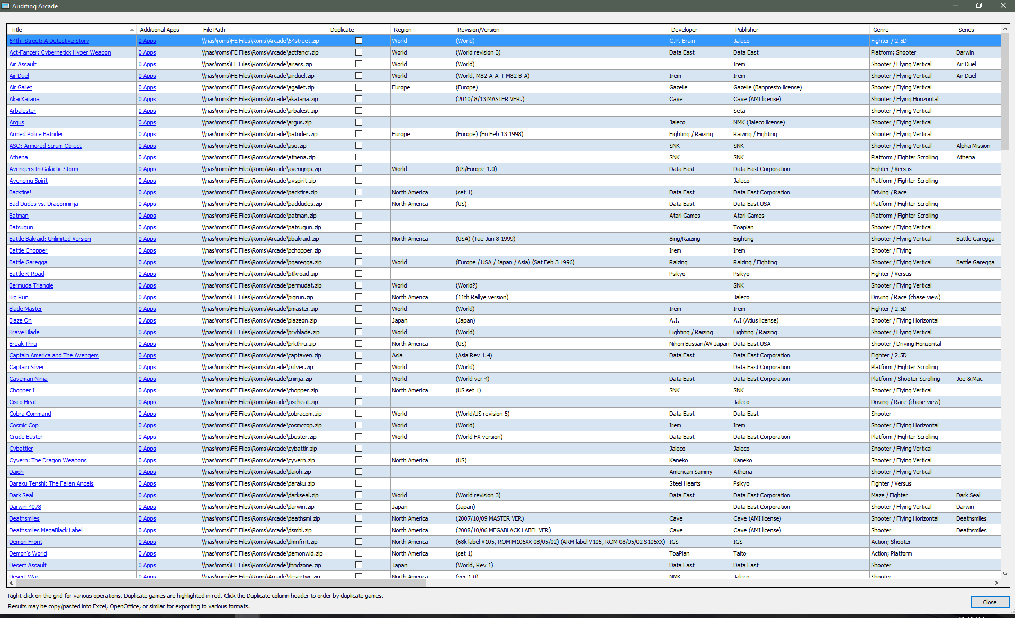Viewport: 1015px width, 618px height.
Task: Toggle the Title column sort arrow
Action: point(132,30)
